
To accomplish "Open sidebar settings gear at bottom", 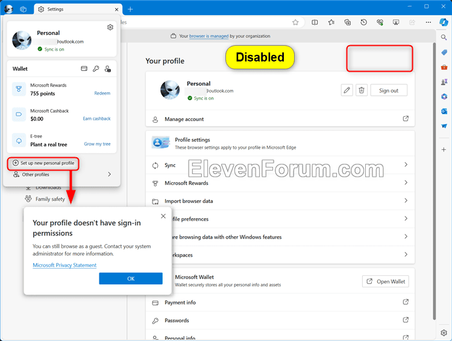I will coord(444,333).
